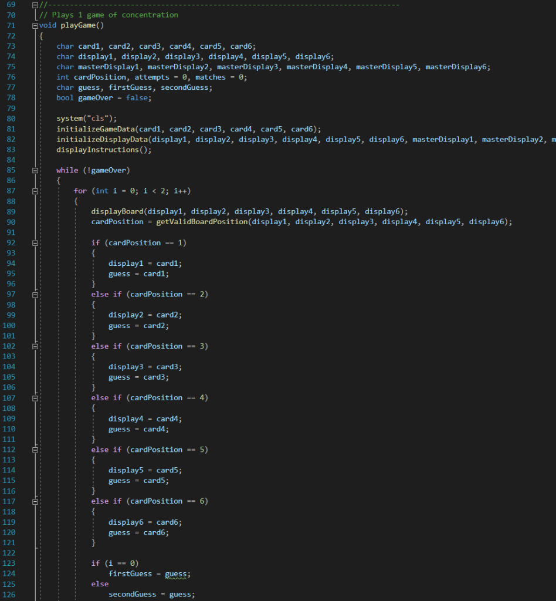Click line number 100
This screenshot has height=601, width=556.
coord(9,325)
